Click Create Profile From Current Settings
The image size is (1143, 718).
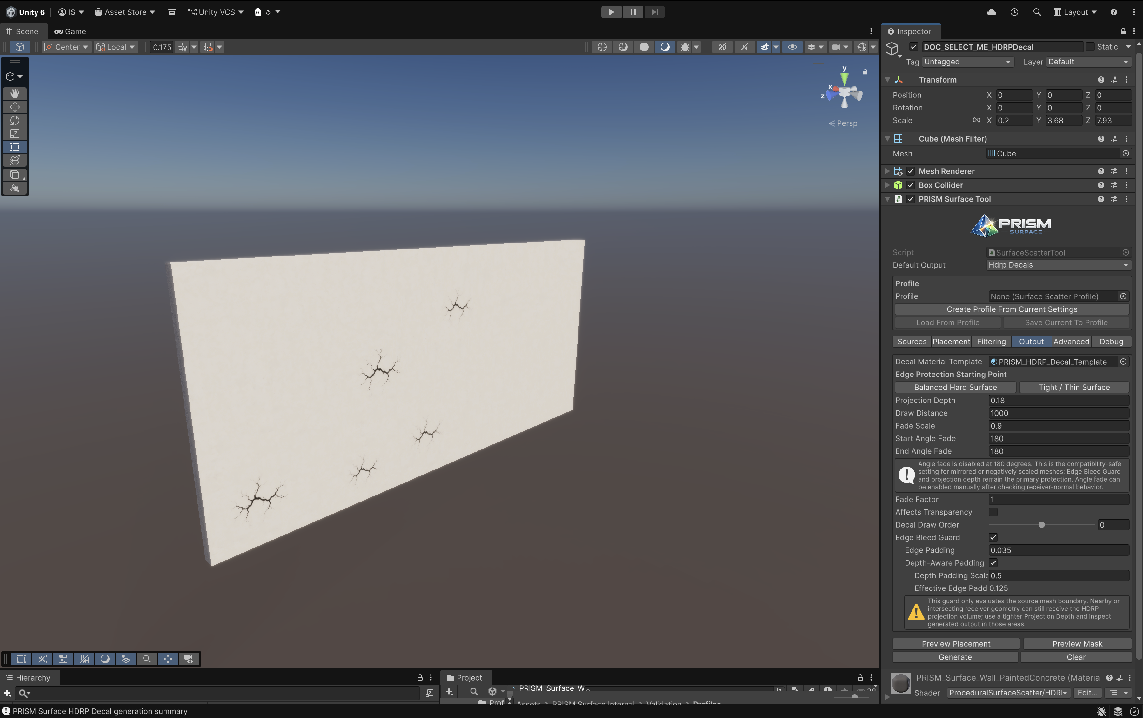click(x=1012, y=309)
